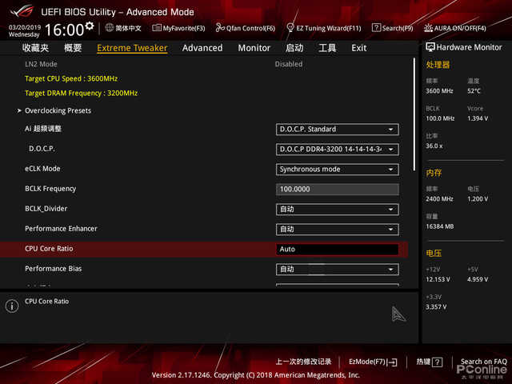Click the Qfan Control fan icon
512x384 pixels.
pos(220,28)
